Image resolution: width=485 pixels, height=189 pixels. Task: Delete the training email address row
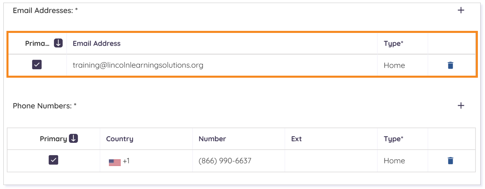click(450, 65)
